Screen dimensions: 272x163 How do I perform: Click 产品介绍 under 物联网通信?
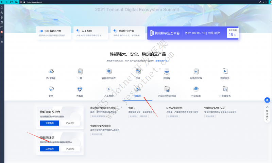(70, 149)
